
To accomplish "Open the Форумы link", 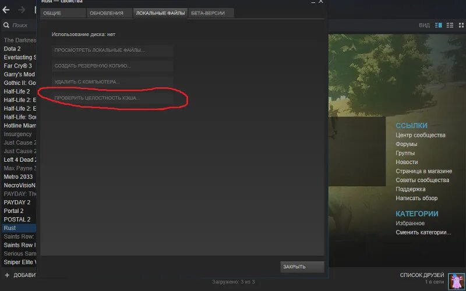I will [x=406, y=144].
